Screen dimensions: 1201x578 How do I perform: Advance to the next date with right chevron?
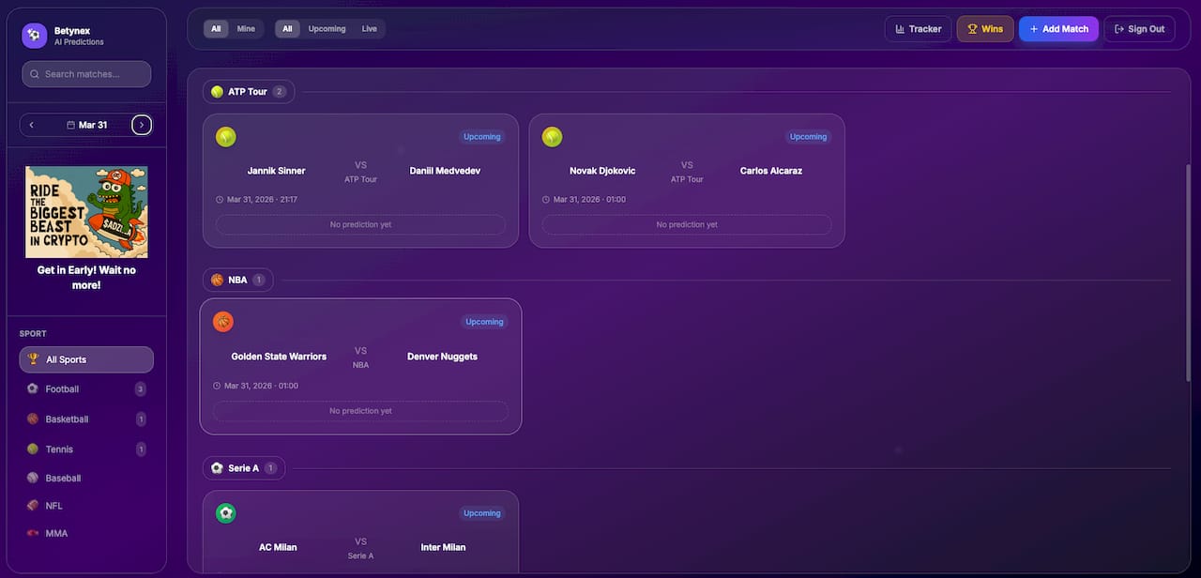click(142, 124)
